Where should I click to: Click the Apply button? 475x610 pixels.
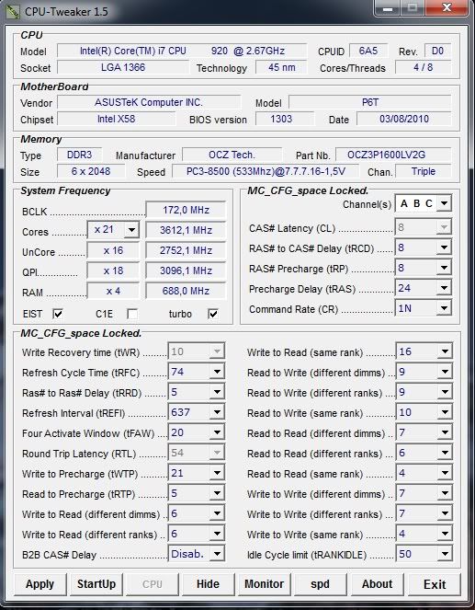click(x=40, y=584)
